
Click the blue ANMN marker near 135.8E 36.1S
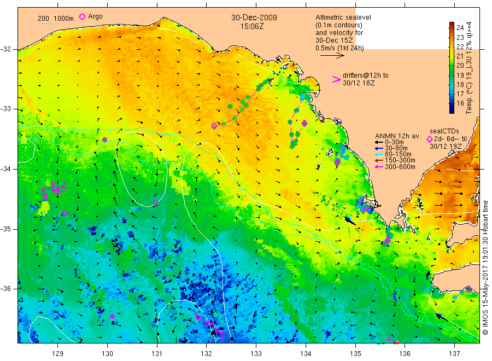(395, 298)
